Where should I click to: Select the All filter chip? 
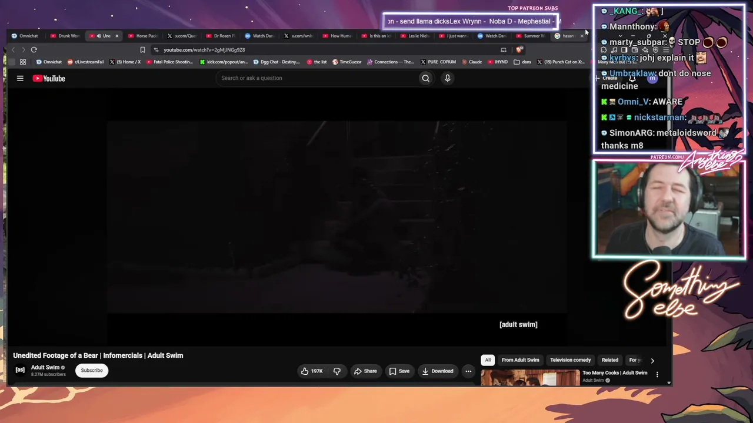[x=488, y=360]
